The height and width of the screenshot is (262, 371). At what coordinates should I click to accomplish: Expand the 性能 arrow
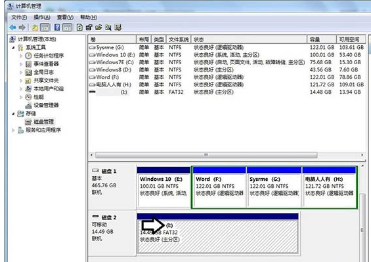21,97
